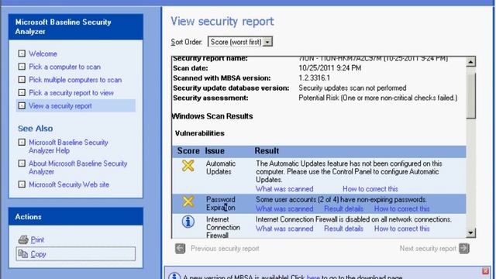Screen dimensions: 496x279
Task: Click the Windows Scan Results heading
Action: click(212, 116)
